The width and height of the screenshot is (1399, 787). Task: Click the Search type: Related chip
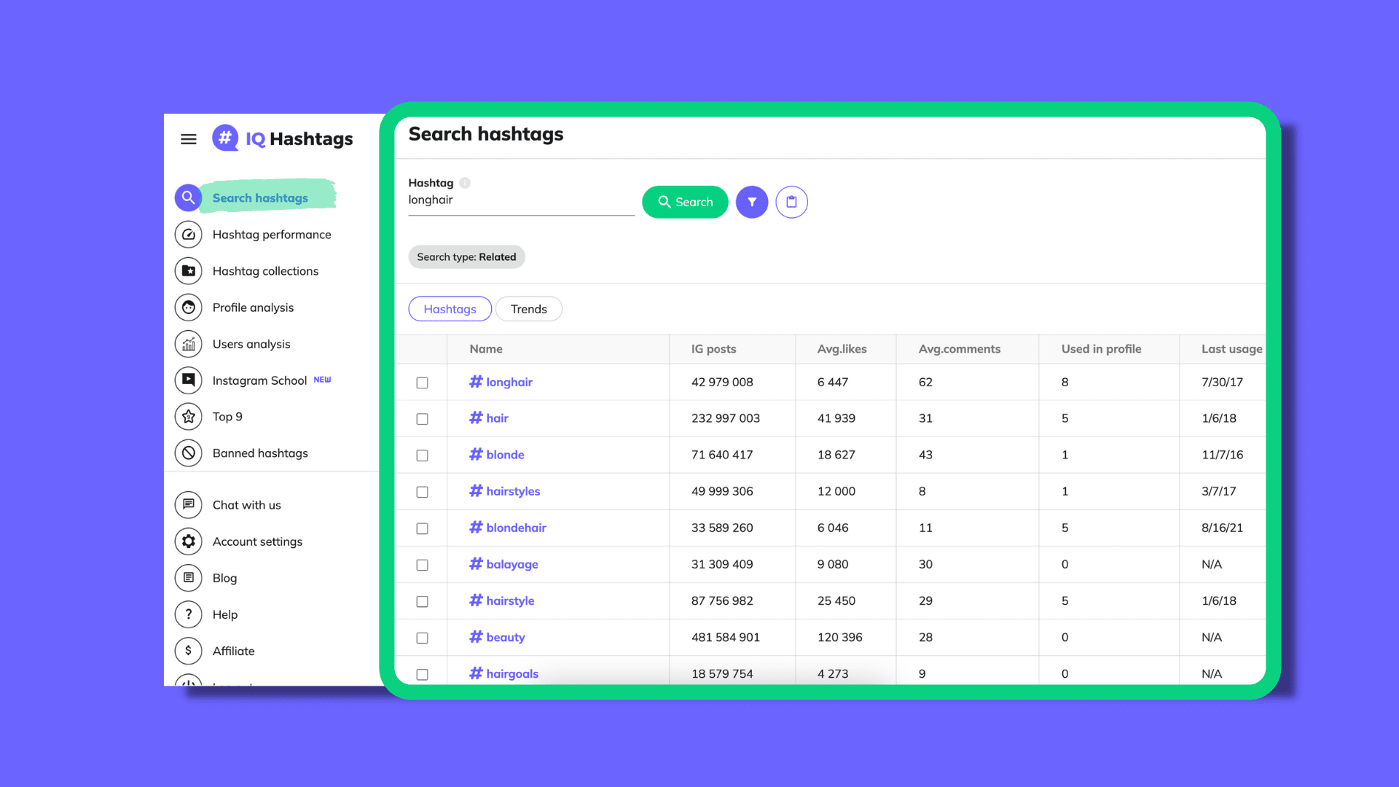pyautogui.click(x=466, y=257)
